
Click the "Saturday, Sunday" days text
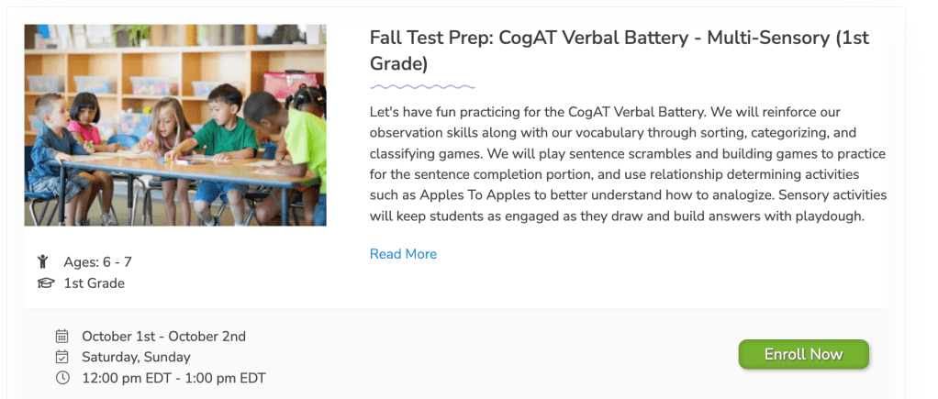click(x=136, y=357)
